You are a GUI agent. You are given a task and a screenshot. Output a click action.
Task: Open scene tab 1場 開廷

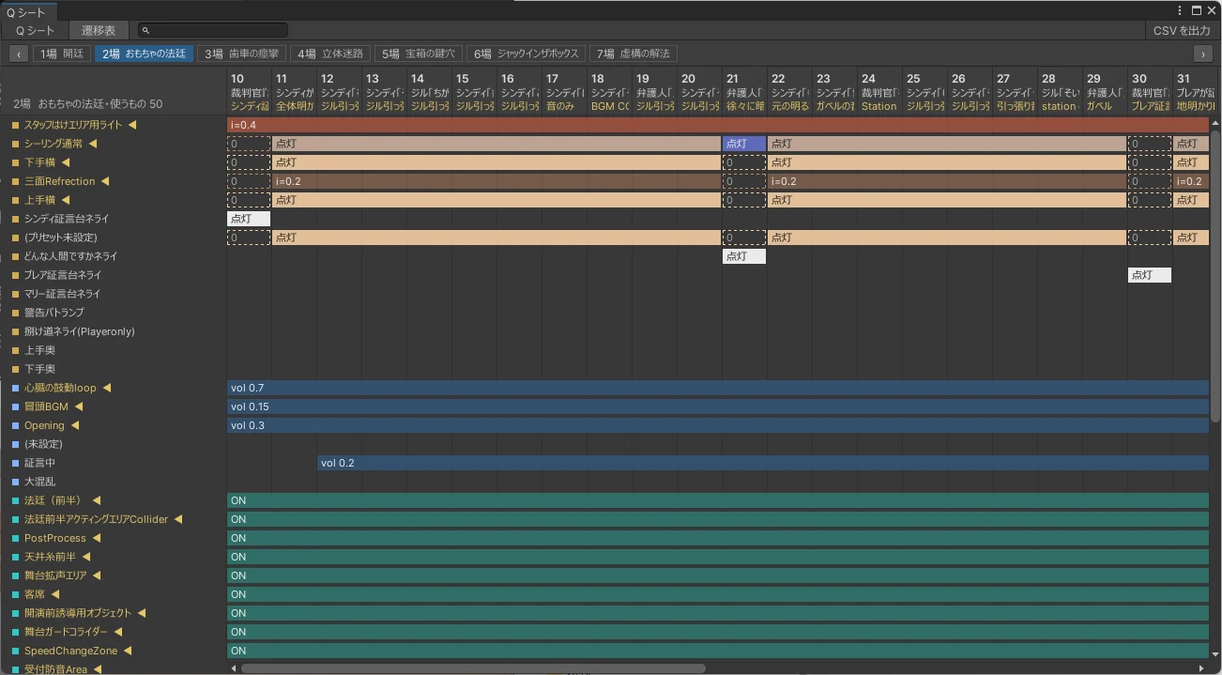click(62, 54)
